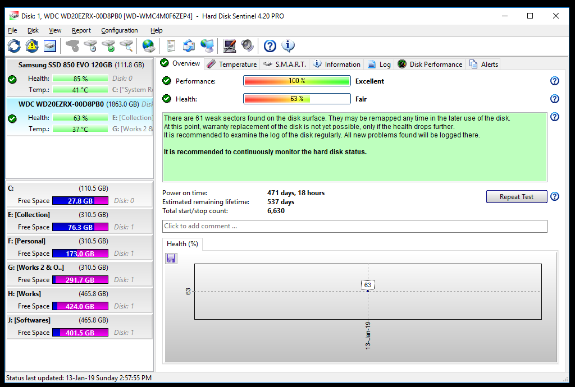The height and width of the screenshot is (387, 575).
Task: Click the blue refresh arrows toolbar icon
Action: coord(14,46)
